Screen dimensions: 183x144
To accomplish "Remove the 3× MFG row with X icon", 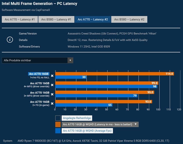I will coord(52,94).
